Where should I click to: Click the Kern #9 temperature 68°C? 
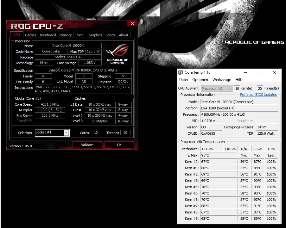[x=219, y=219]
